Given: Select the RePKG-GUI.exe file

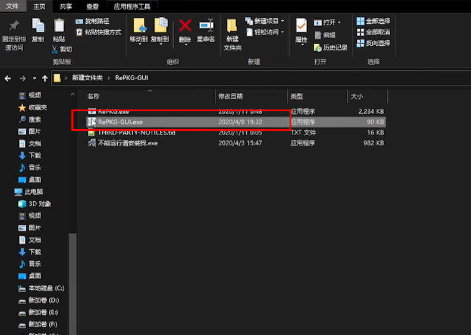Looking at the screenshot, I should pyautogui.click(x=120, y=121).
